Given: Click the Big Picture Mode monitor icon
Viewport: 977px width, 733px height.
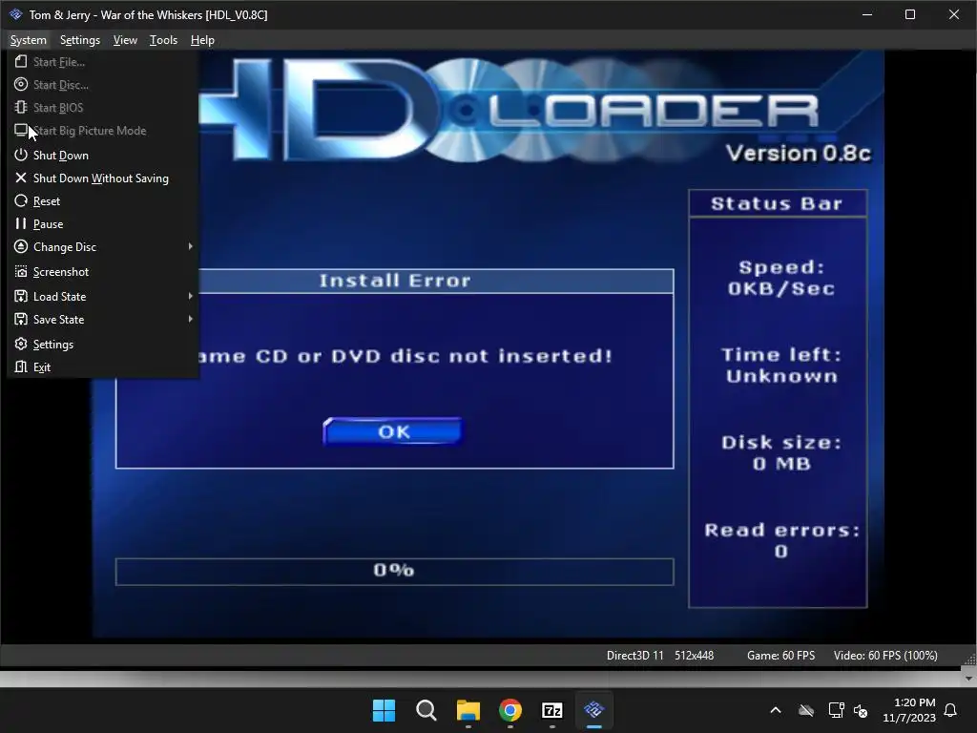Looking at the screenshot, I should point(21,130).
